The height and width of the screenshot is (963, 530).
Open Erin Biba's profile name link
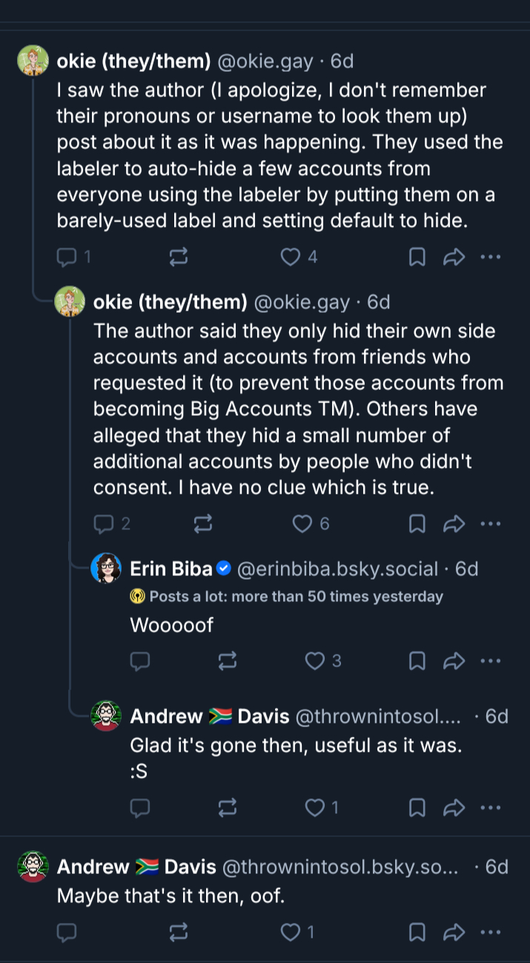click(172, 569)
